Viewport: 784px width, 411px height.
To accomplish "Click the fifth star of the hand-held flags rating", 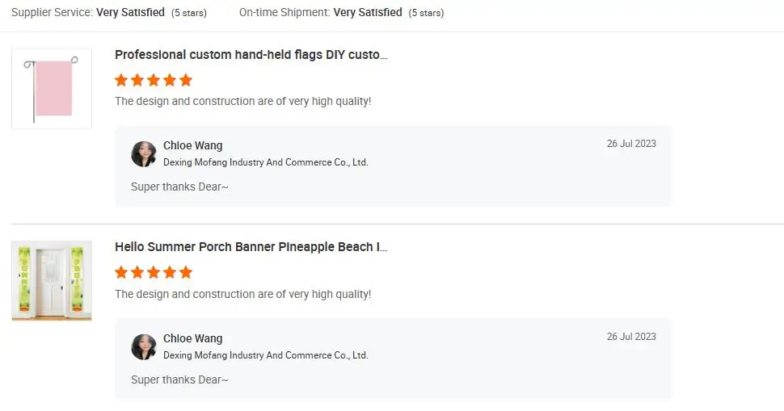I will coord(186,80).
